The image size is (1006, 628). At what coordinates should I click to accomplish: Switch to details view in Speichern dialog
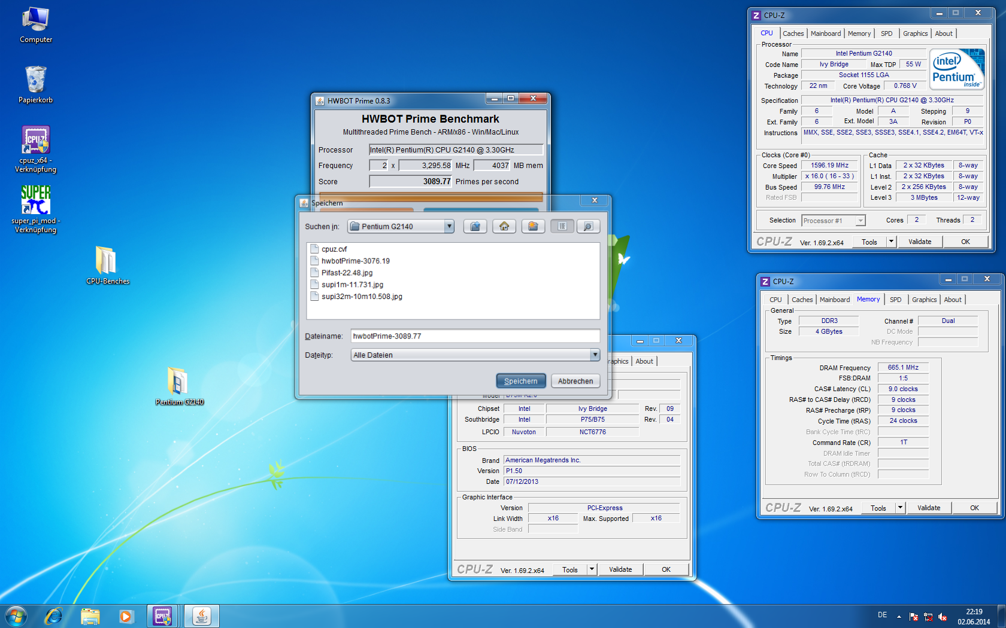pos(588,226)
